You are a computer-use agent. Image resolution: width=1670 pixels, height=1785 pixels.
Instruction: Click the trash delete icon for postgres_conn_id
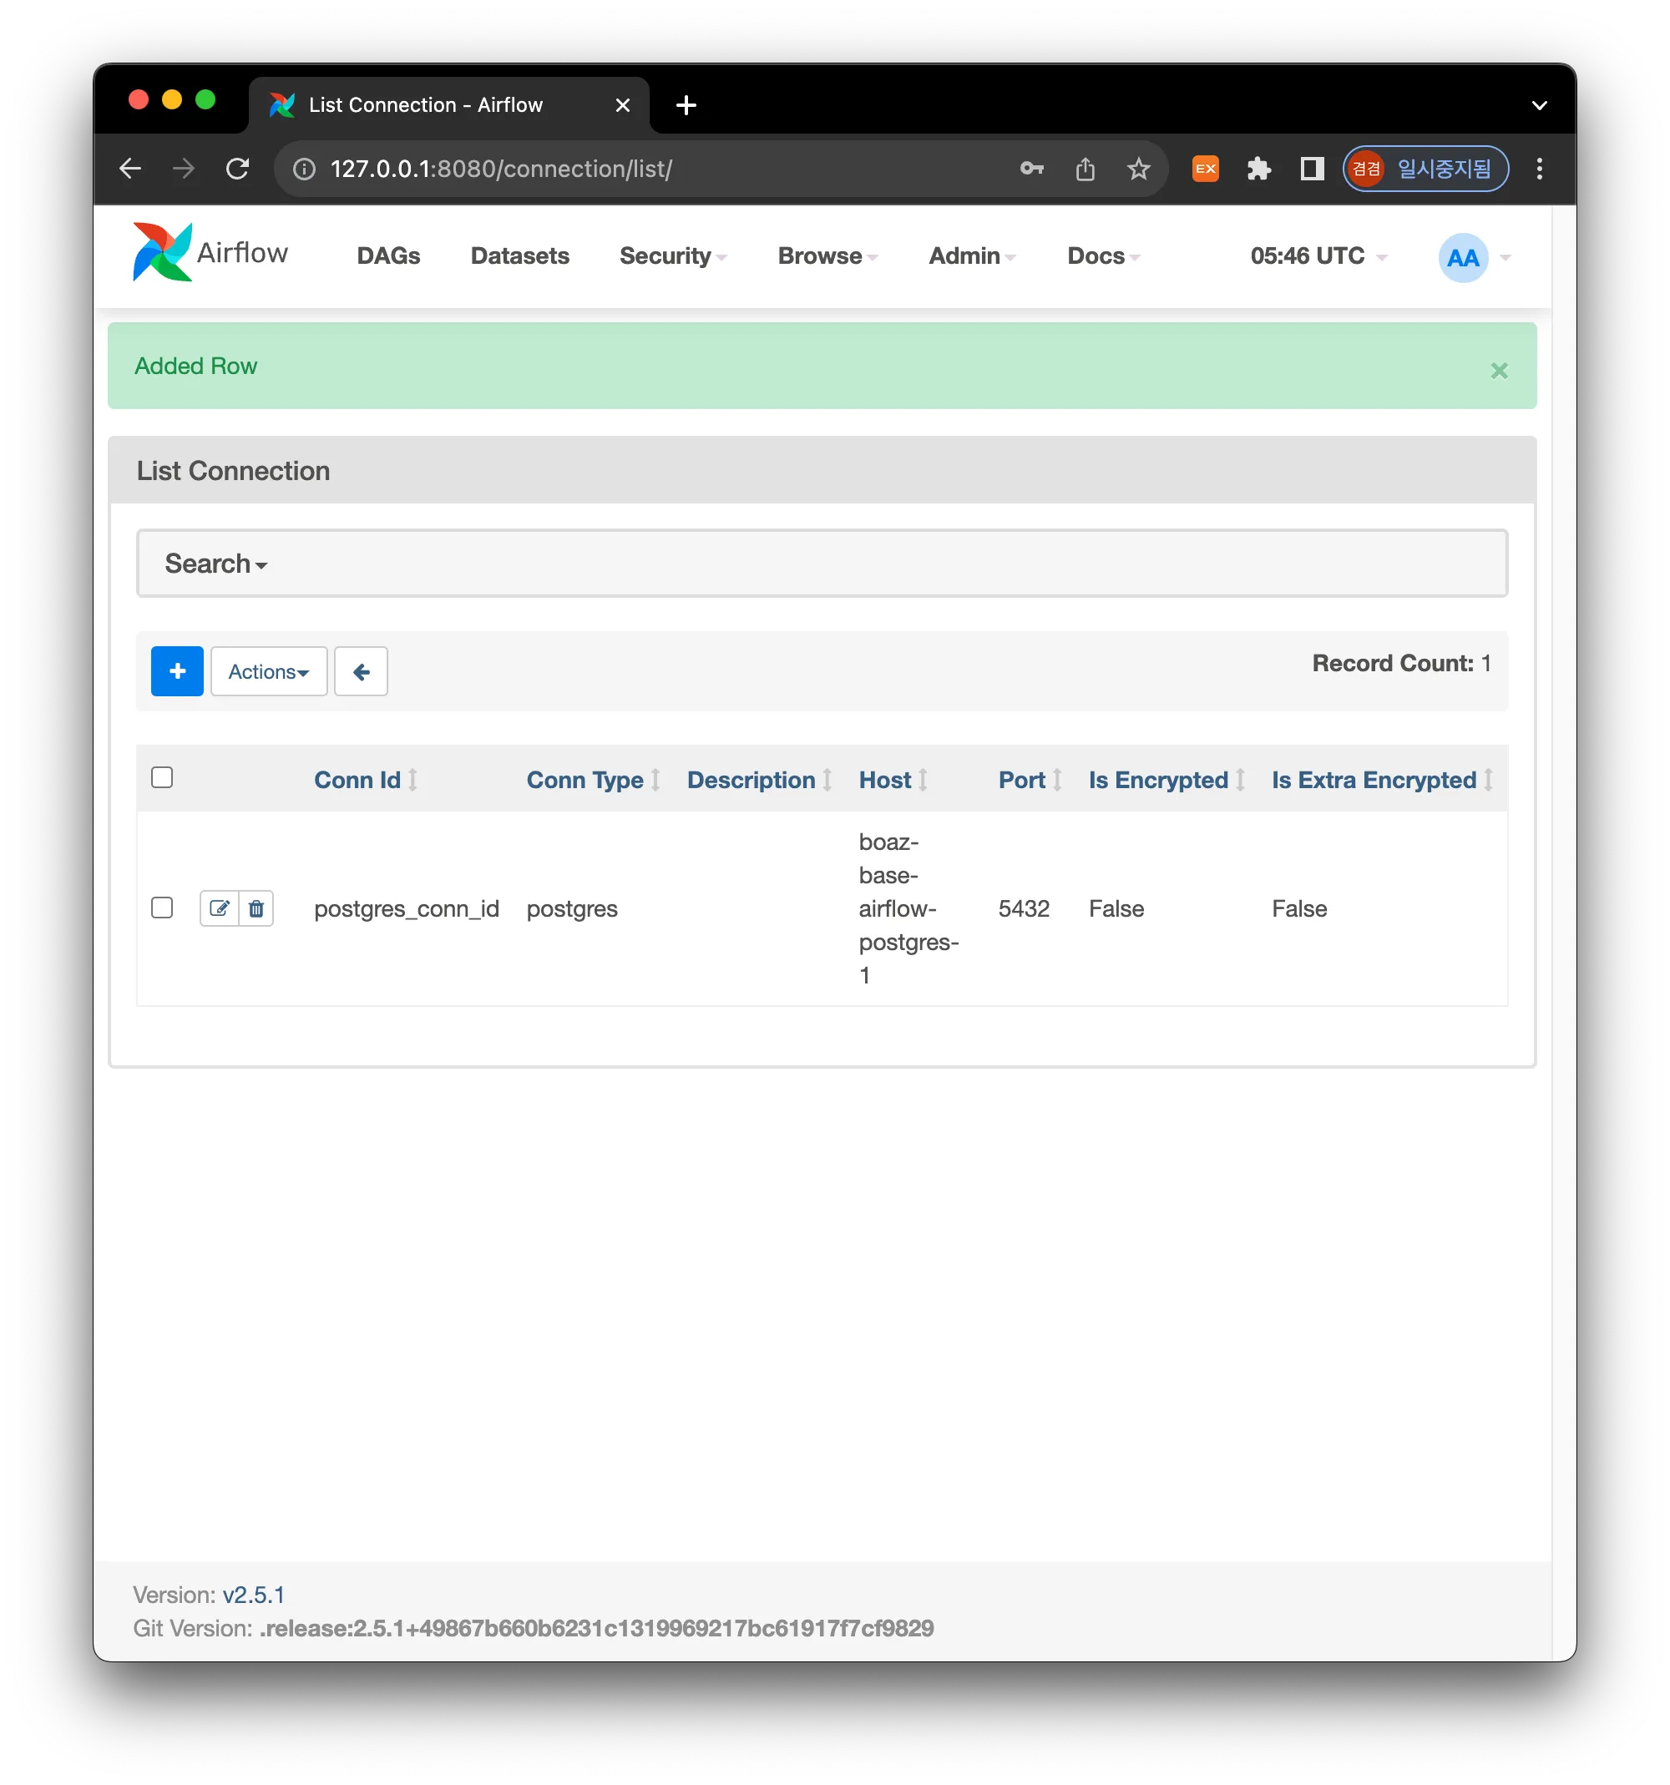tap(256, 908)
